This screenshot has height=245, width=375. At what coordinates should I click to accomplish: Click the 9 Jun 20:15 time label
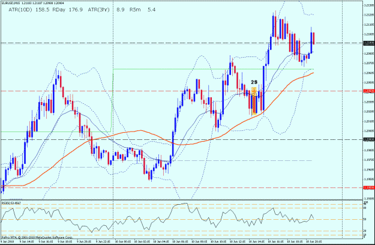pyautogui.click(x=84, y=241)
